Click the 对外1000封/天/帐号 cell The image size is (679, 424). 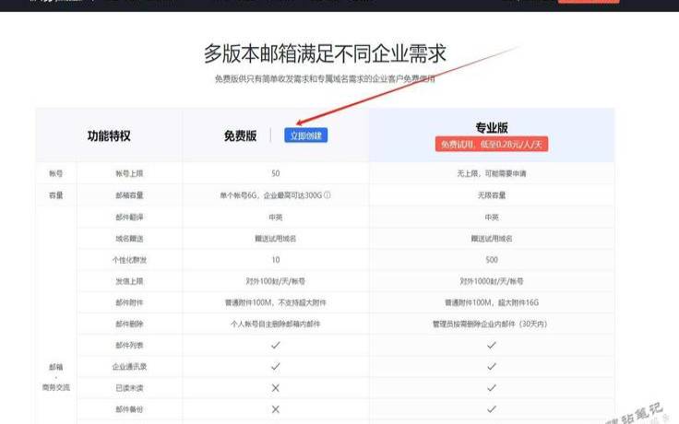[x=492, y=281]
